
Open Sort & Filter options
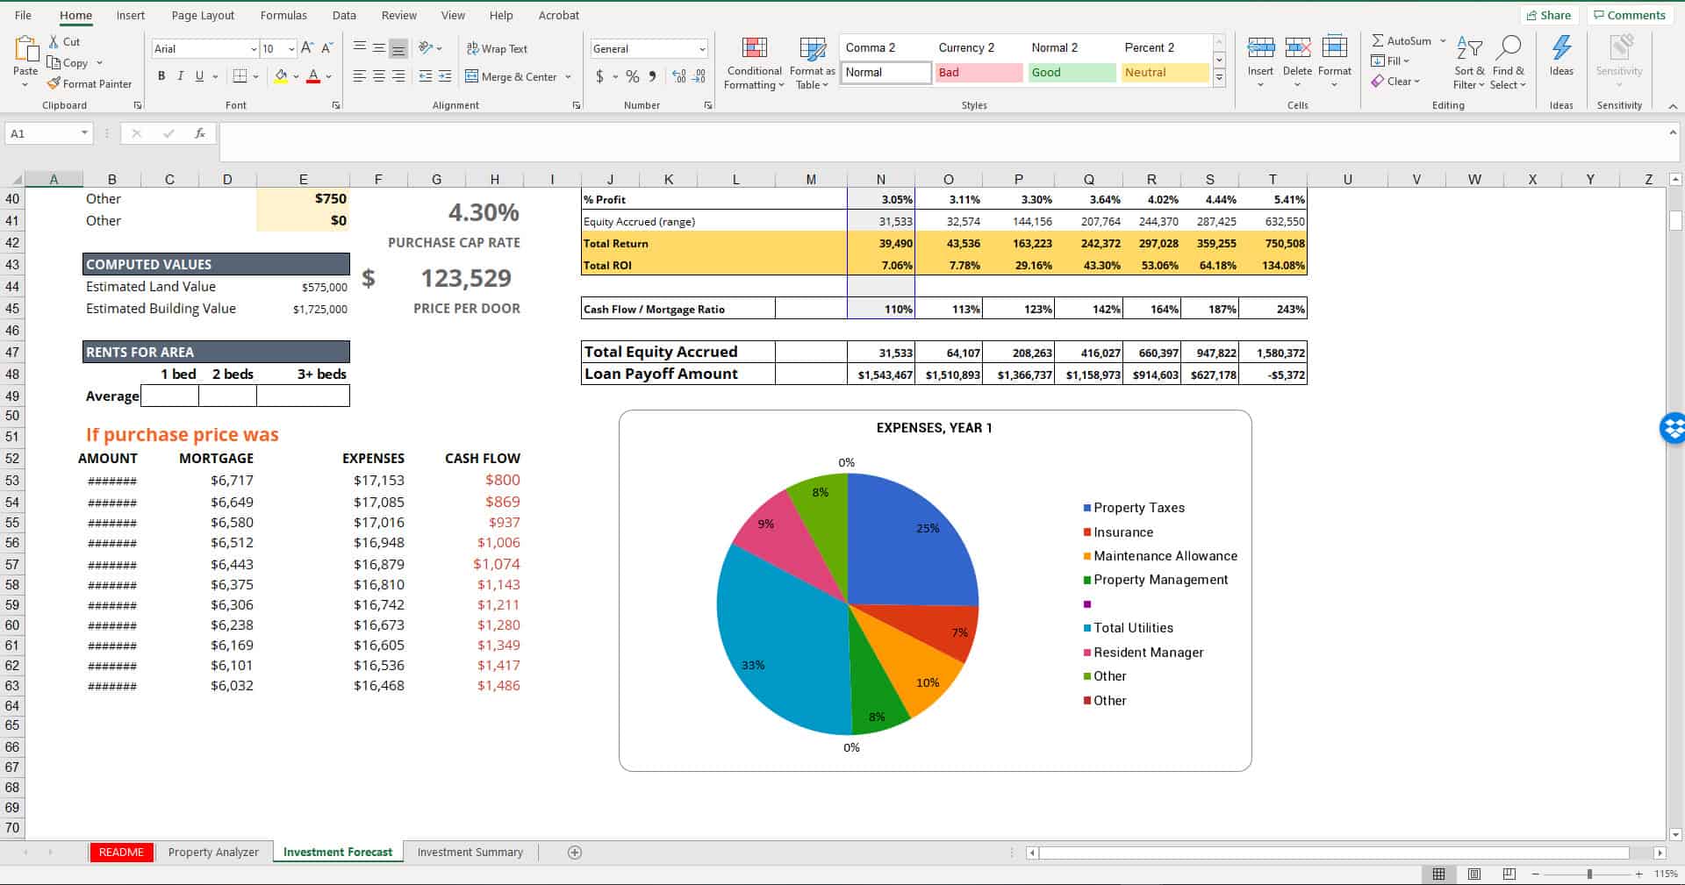pos(1468,61)
